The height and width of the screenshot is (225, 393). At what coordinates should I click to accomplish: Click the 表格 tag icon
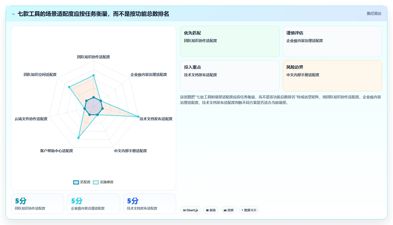click(x=207, y=210)
